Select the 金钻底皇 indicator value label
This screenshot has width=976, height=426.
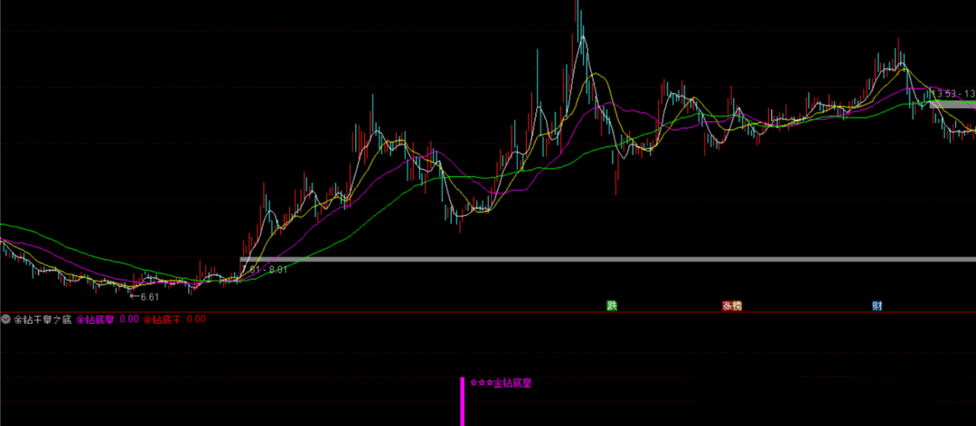(x=94, y=319)
